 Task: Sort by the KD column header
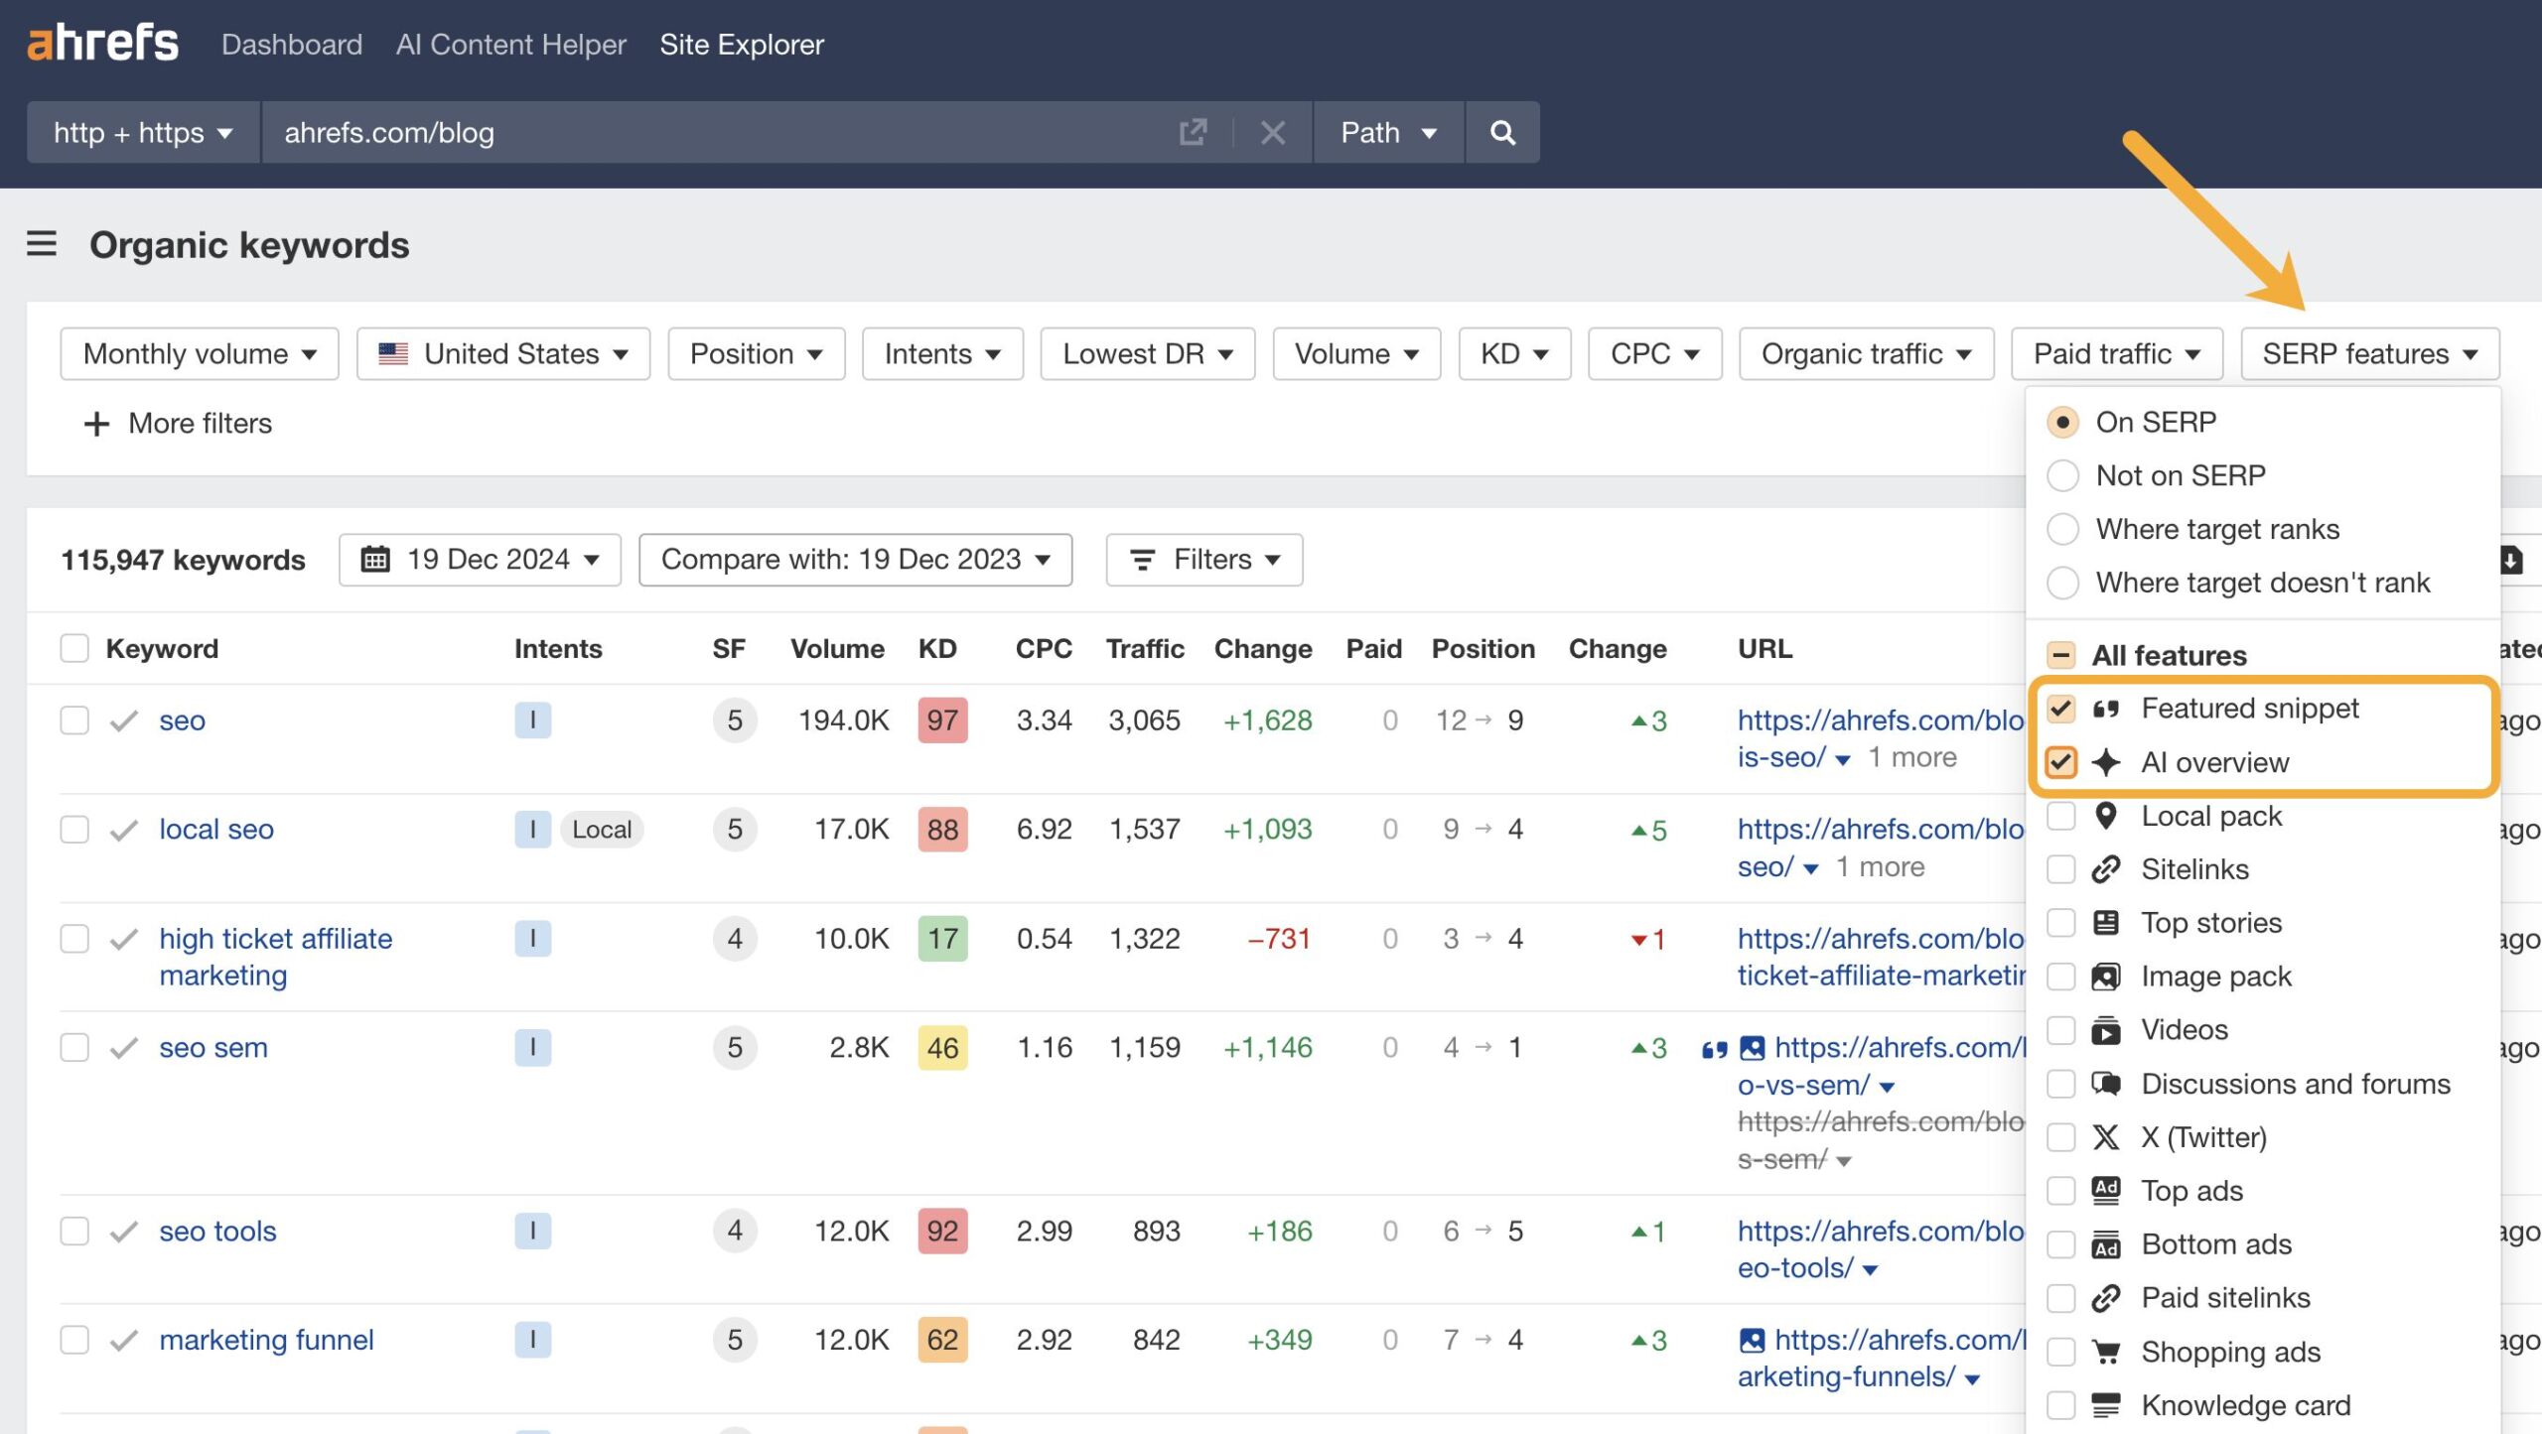[x=937, y=649]
